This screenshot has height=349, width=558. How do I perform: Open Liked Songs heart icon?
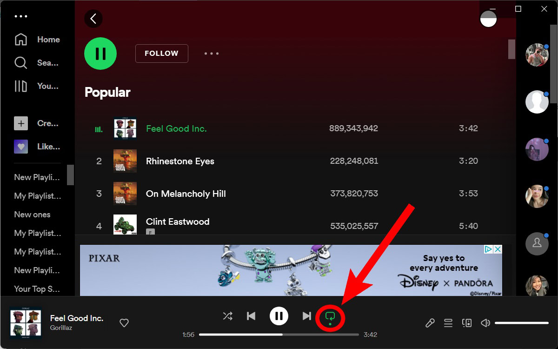point(21,147)
